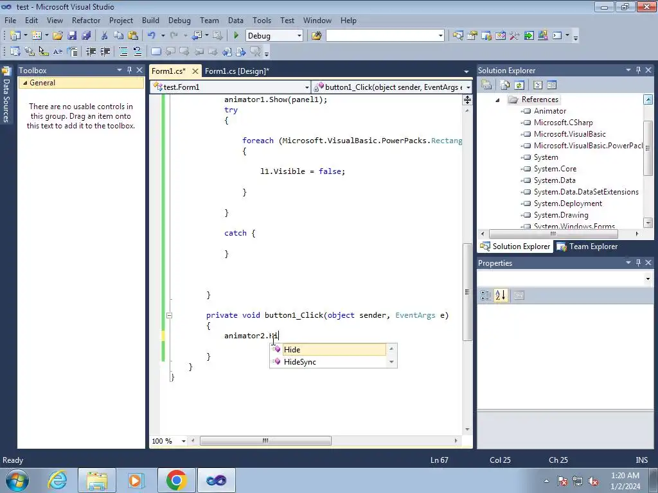Open the Debug menu

(179, 21)
